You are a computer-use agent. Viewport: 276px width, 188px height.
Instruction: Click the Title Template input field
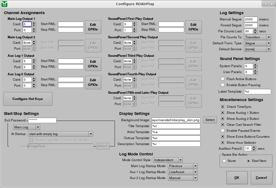click(176, 126)
